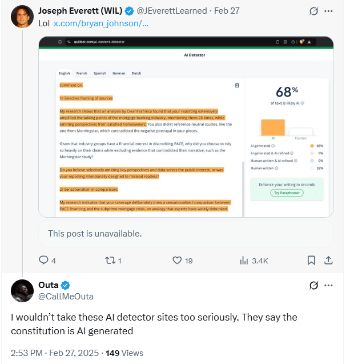
Task: Open Outa's profile avatar
Action: (x=22, y=291)
